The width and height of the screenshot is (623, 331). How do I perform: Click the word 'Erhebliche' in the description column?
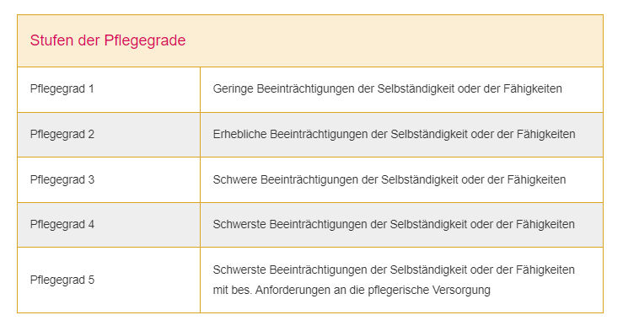[239, 135]
